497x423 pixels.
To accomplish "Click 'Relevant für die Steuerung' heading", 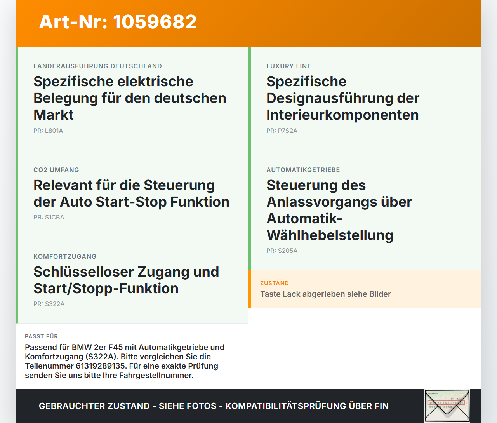I will point(131,193).
